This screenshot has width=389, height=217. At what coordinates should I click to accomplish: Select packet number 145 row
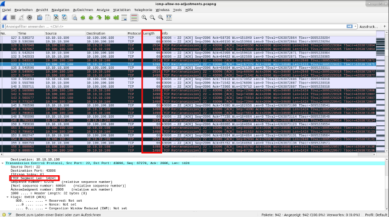tap(188, 105)
